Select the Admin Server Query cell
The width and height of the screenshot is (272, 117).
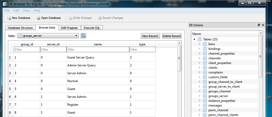click(x=98, y=65)
